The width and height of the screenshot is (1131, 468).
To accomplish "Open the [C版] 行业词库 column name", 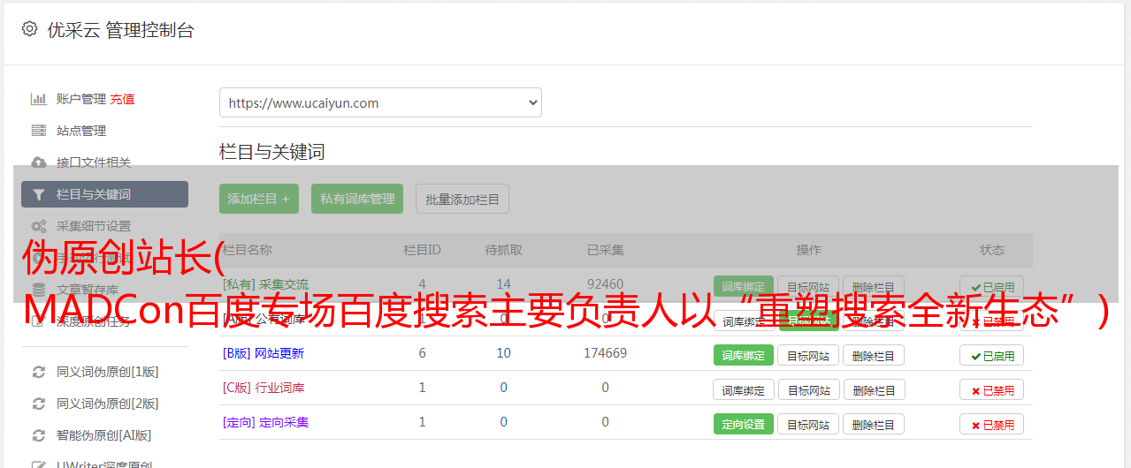I will 264,388.
